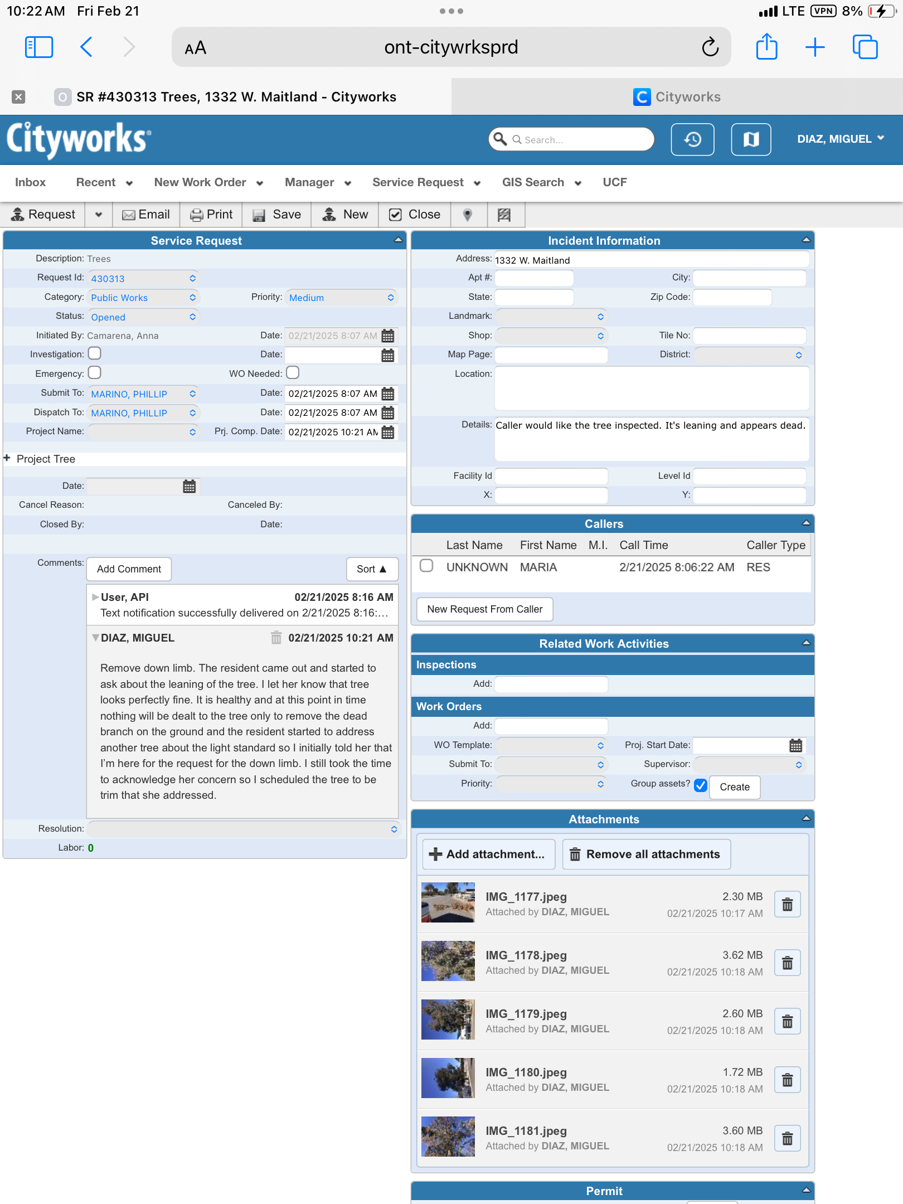Go back to previous page
This screenshot has width=903, height=1204.
point(86,47)
